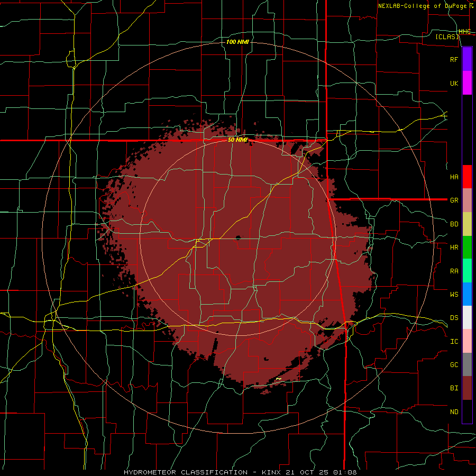Click the small yellow echo patch near bottom

click(x=278, y=379)
